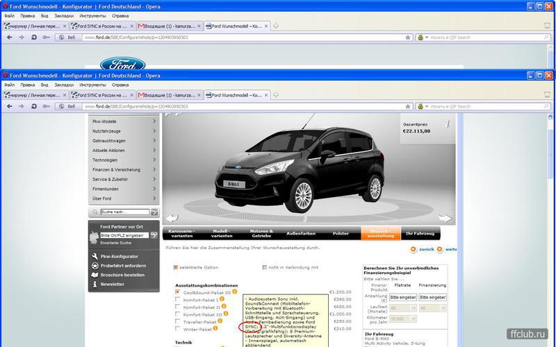The height and width of the screenshot is (347, 556).
Task: Click Finanzierung Anzahlung input field
Action: [432, 298]
